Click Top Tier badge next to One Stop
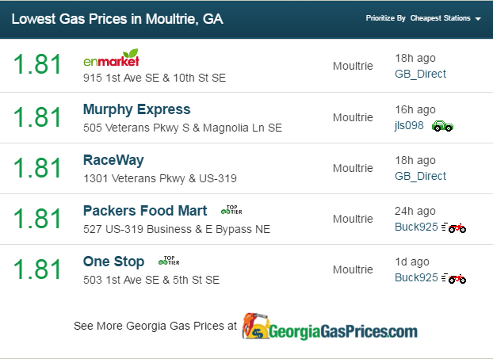 click(169, 260)
